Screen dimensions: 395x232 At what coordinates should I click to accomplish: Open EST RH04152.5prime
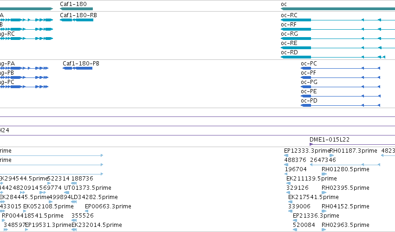pyautogui.click(x=345, y=206)
